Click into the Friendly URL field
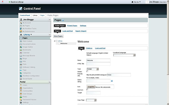This screenshot has height=105, width=169. pyautogui.click(x=119, y=75)
